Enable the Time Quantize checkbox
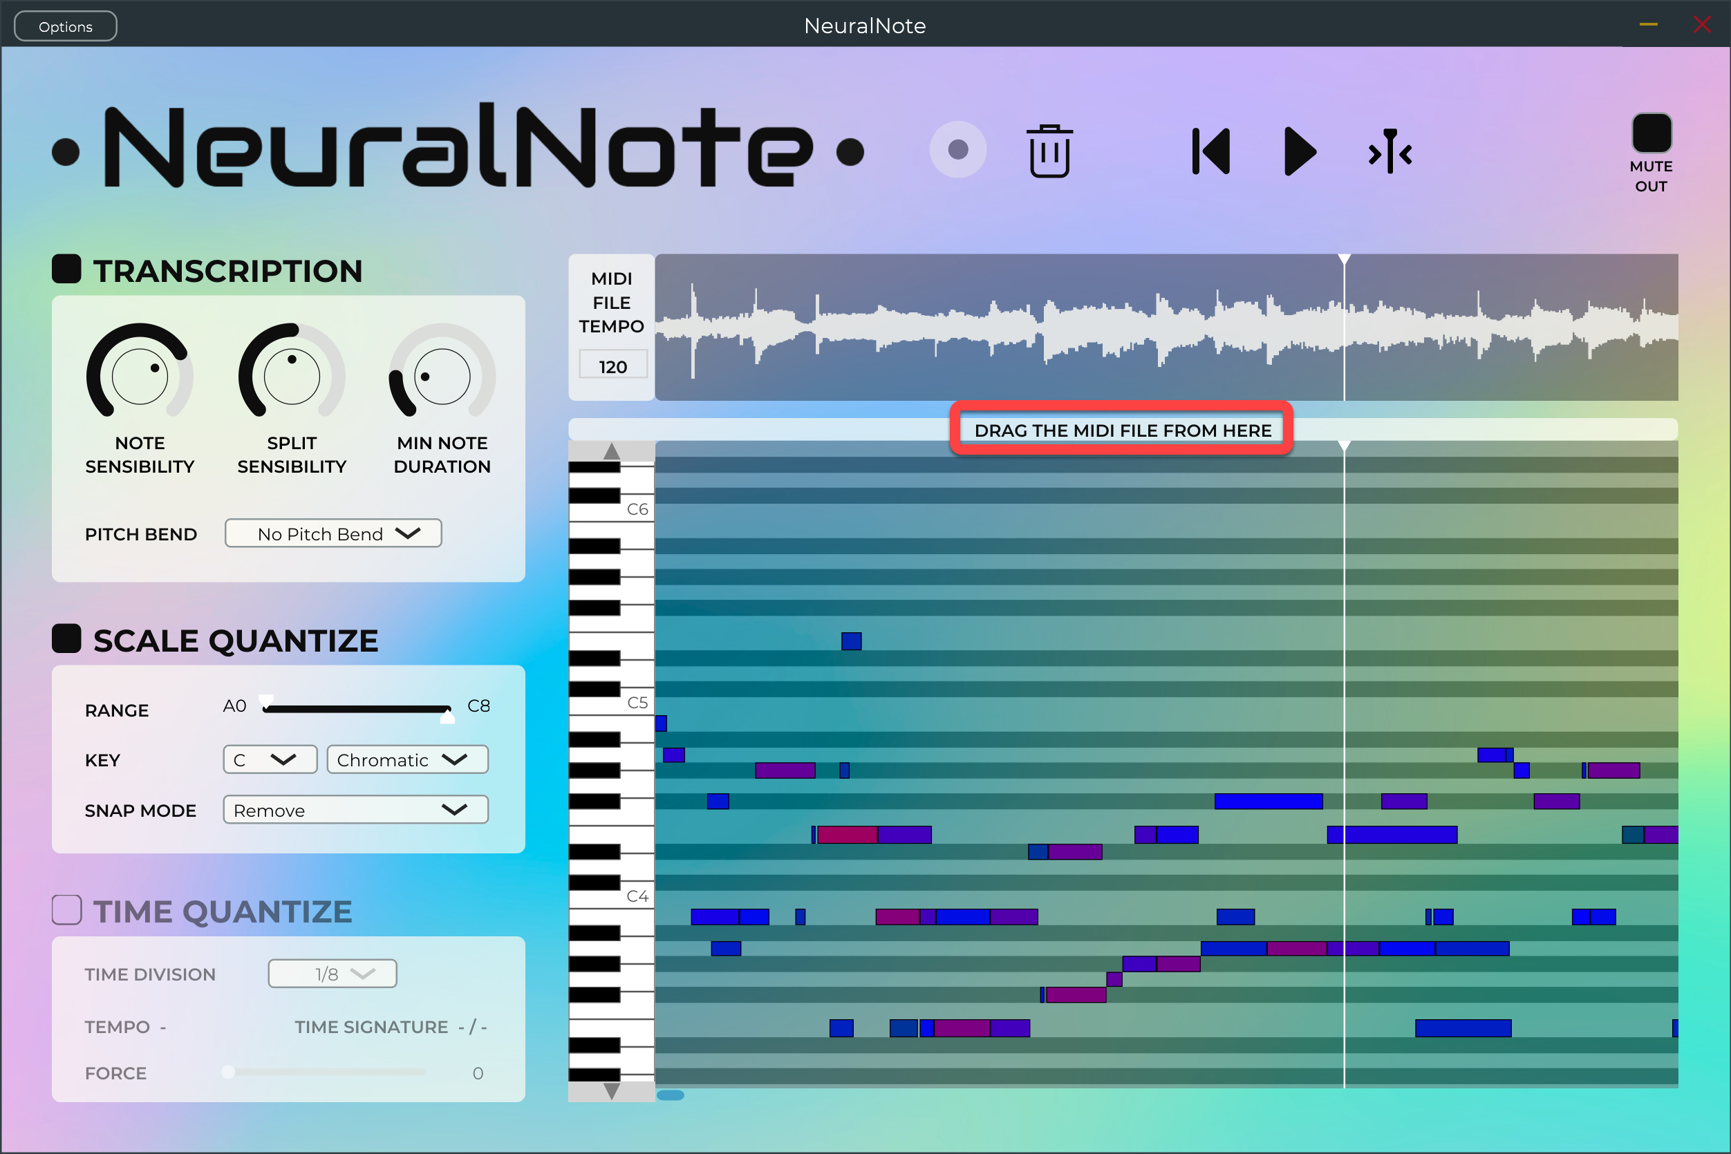The height and width of the screenshot is (1154, 1731). click(67, 910)
